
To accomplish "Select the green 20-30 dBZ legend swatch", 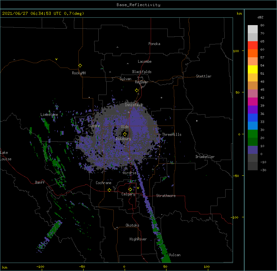I will pyautogui.click(x=253, y=134).
